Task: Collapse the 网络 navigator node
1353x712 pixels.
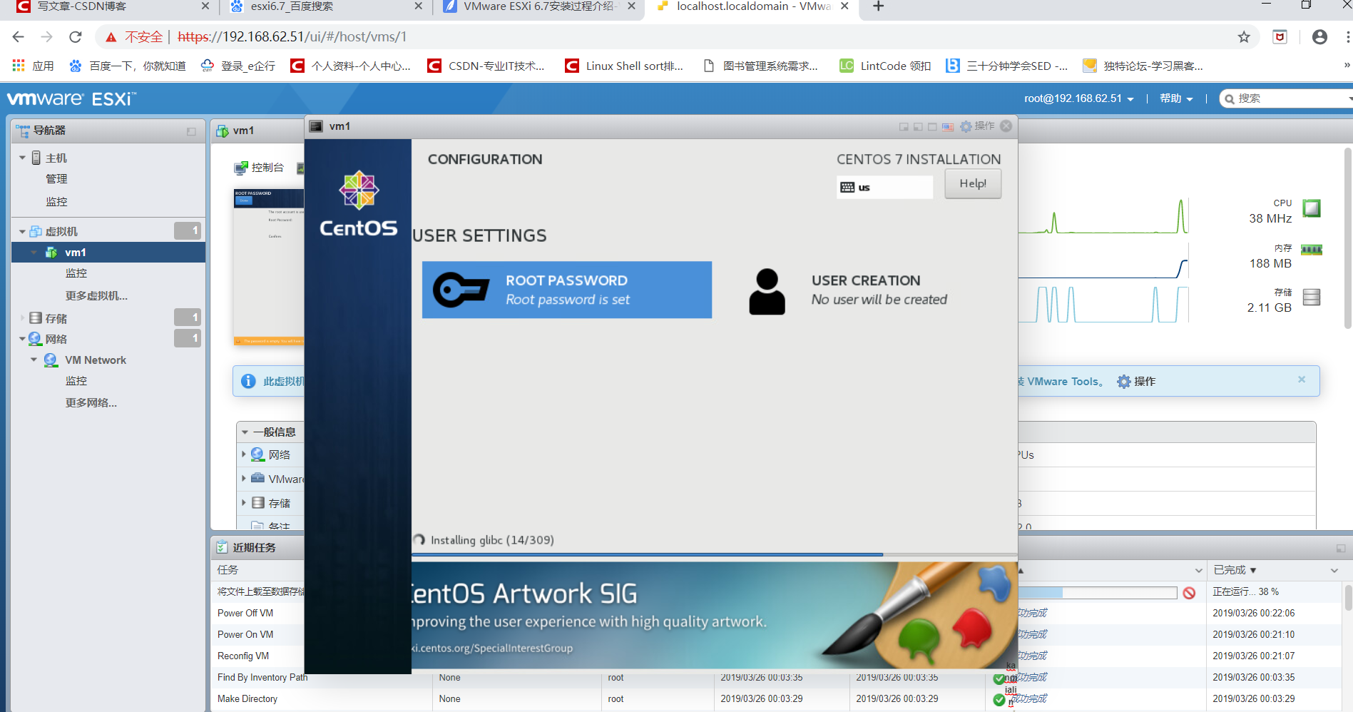Action: point(22,339)
